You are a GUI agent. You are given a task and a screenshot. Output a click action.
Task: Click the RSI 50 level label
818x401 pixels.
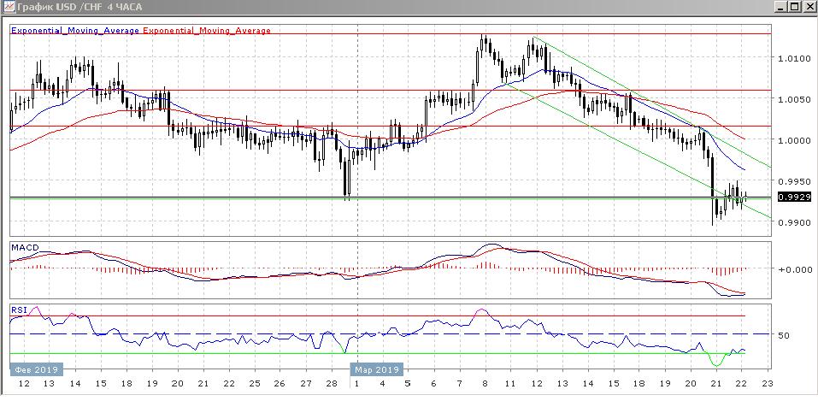tap(783, 335)
